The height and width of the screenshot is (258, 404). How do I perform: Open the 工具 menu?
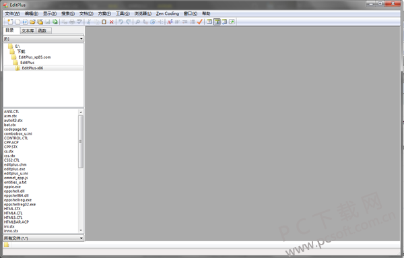click(x=123, y=13)
